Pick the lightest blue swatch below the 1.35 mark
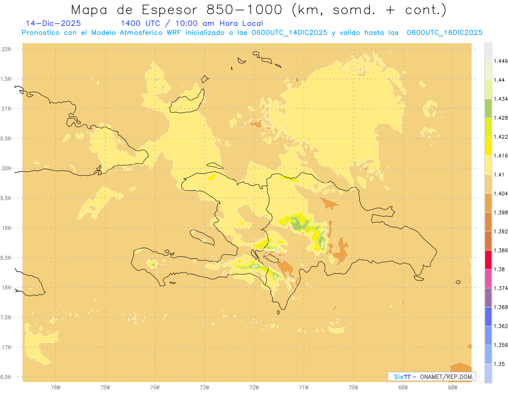 [x=488, y=373]
